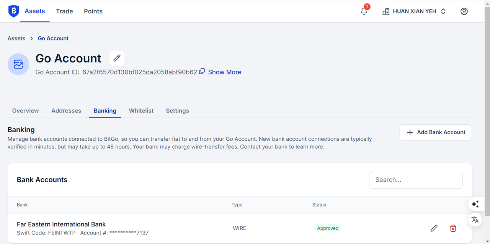This screenshot has height=244, width=490.
Task: Switch to the Overview tab
Action: click(x=25, y=111)
